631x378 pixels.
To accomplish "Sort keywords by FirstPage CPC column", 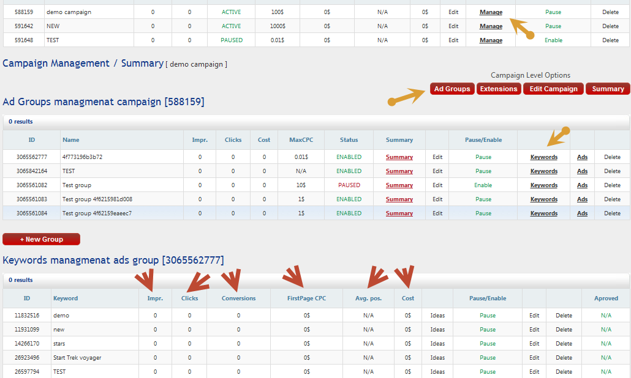I will coord(306,298).
